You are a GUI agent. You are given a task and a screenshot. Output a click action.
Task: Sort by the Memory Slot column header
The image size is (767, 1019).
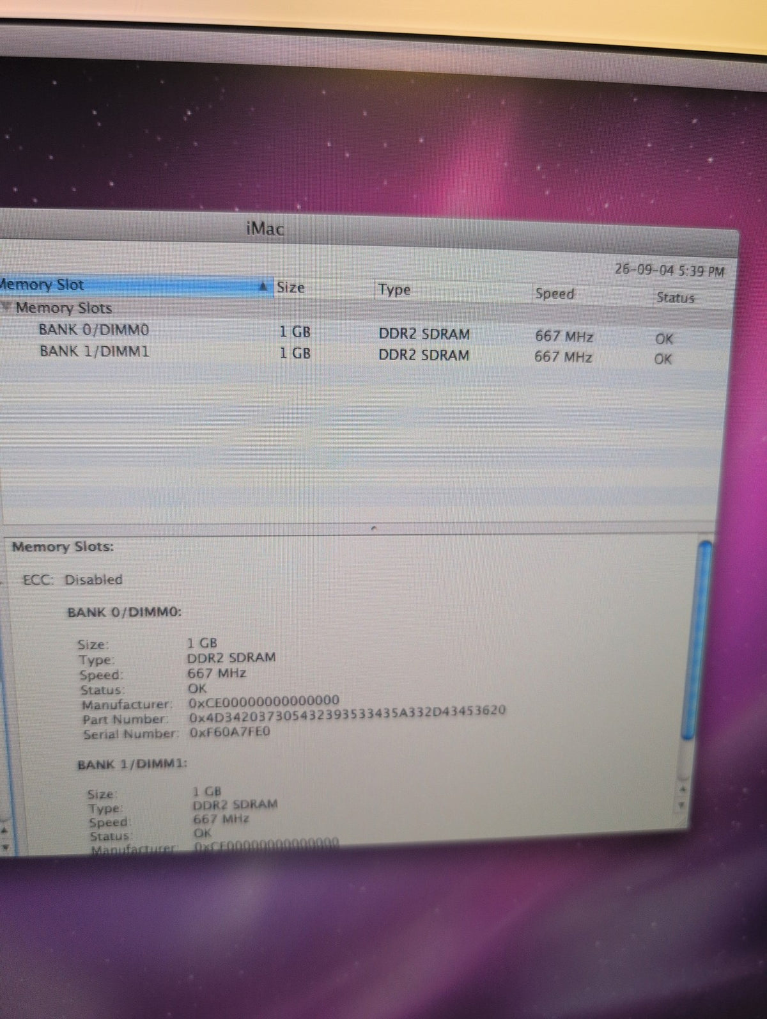coord(136,286)
